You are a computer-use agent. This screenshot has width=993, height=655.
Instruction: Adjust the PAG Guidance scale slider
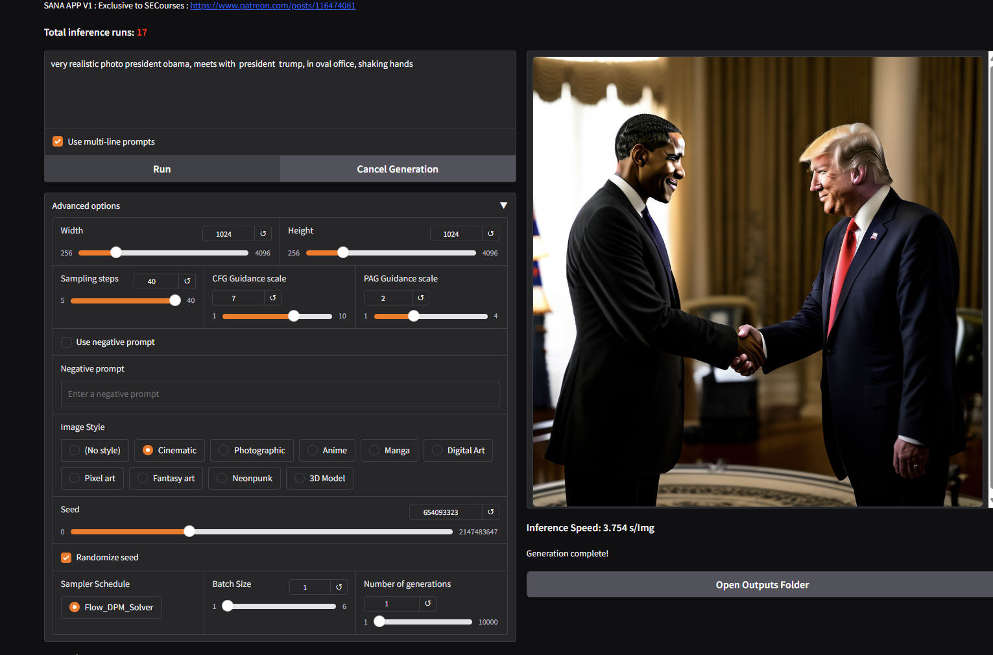click(x=431, y=316)
